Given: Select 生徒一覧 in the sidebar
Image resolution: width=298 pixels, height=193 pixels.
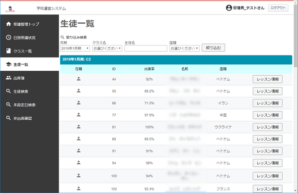Looking at the screenshot, I should coord(30,64).
